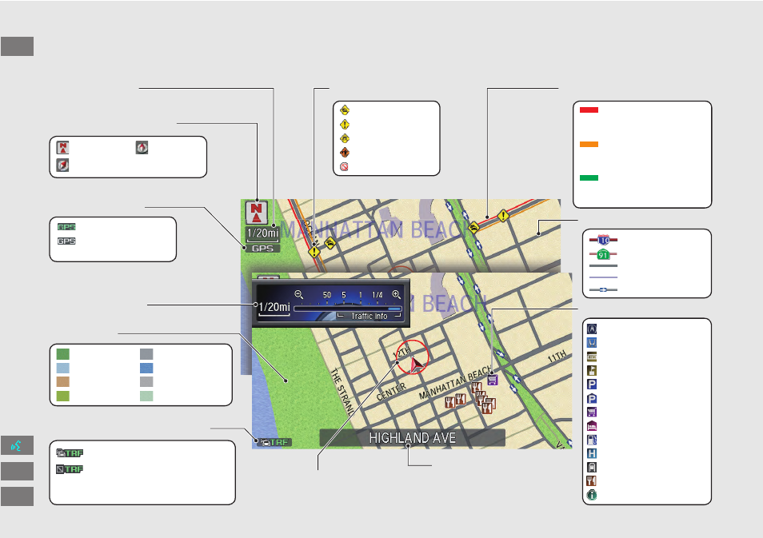The image size is (763, 538).
Task: Click the Interstate 10 shield in road legend
Action: 603,239
